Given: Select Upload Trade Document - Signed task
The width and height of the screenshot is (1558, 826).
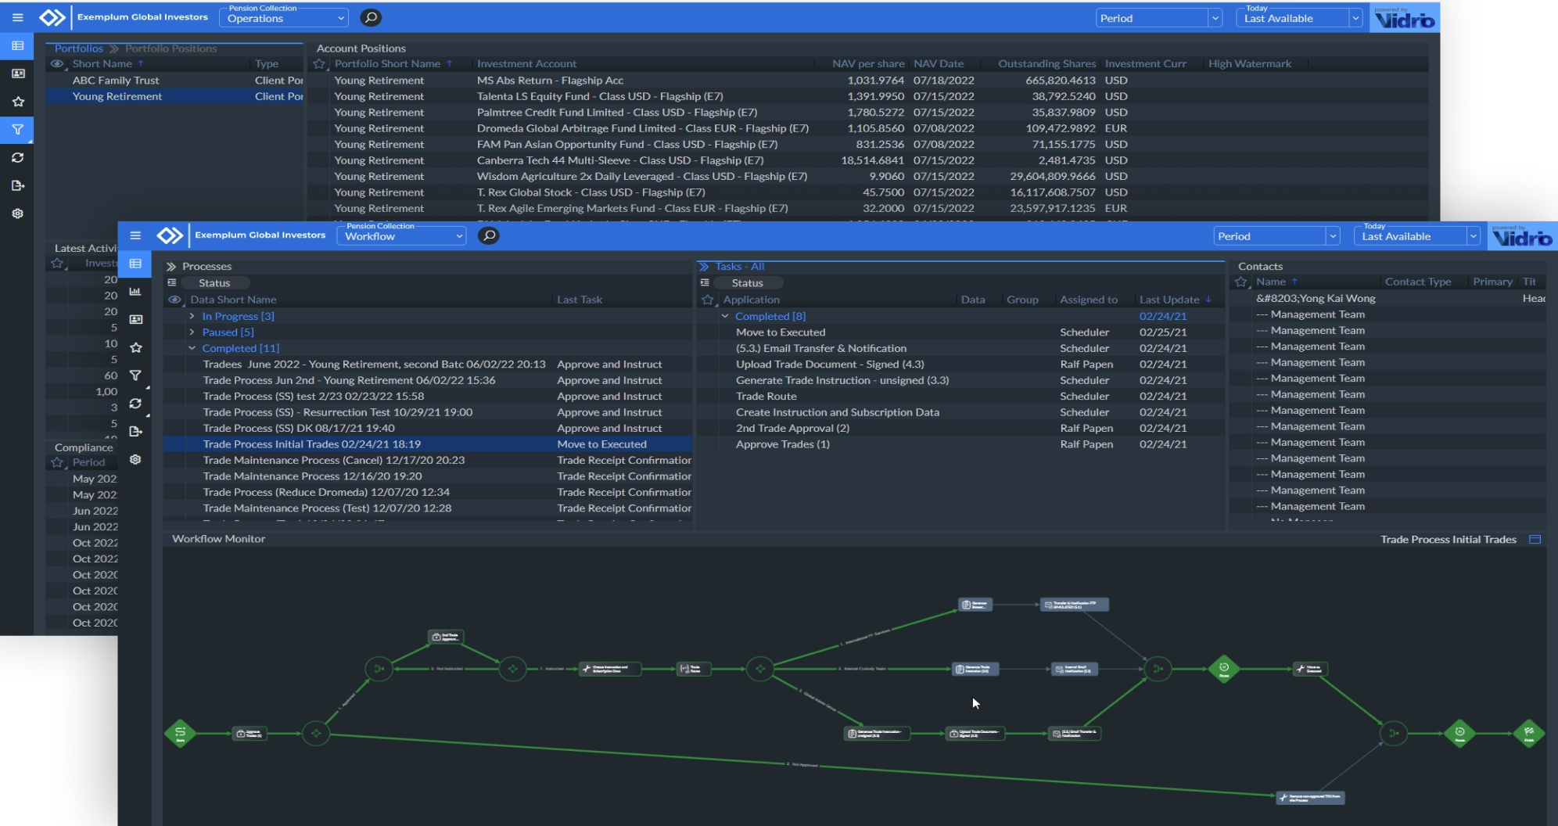Looking at the screenshot, I should [x=960, y=365].
